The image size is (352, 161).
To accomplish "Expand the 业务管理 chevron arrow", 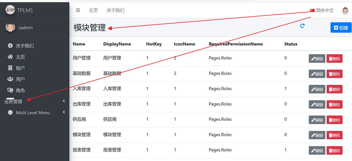I will coord(64,101).
